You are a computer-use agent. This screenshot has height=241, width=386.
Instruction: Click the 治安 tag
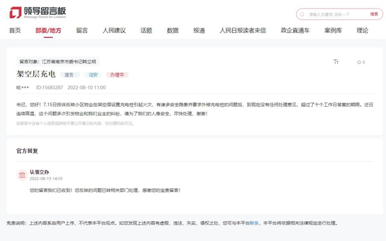click(93, 75)
